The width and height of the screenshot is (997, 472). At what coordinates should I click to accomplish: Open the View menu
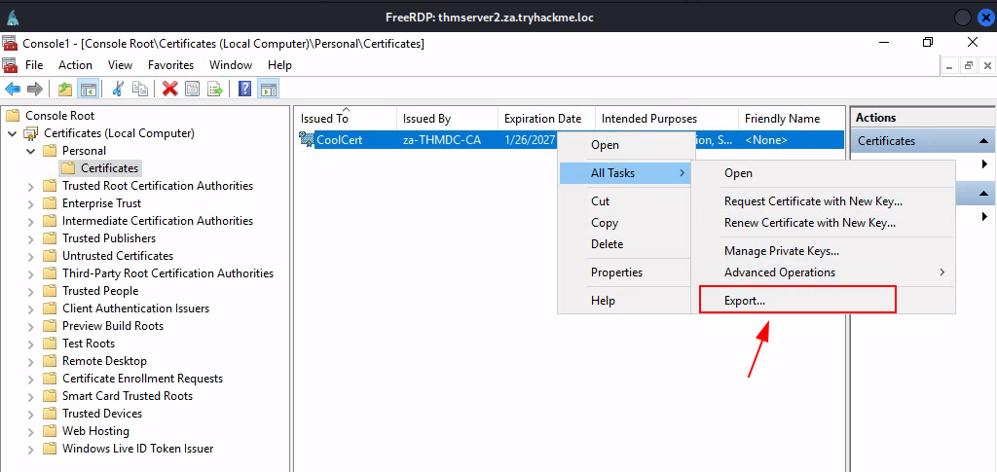120,65
